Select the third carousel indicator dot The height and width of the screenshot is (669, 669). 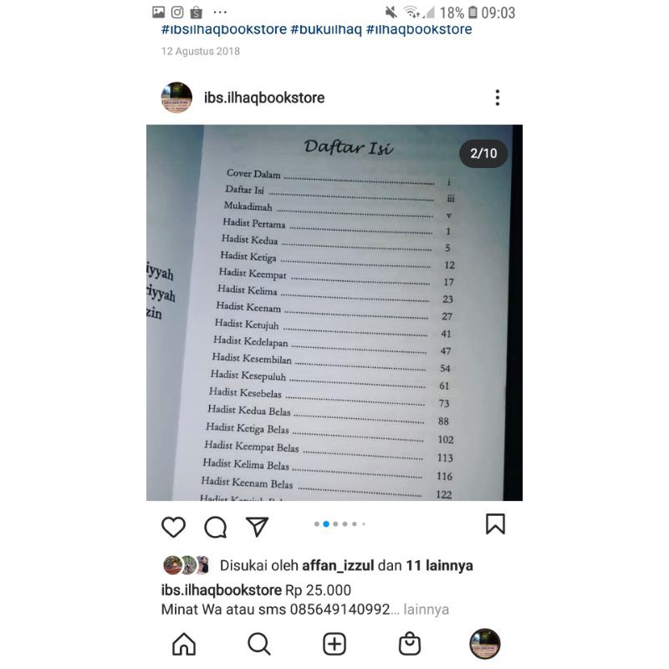pyautogui.click(x=335, y=524)
